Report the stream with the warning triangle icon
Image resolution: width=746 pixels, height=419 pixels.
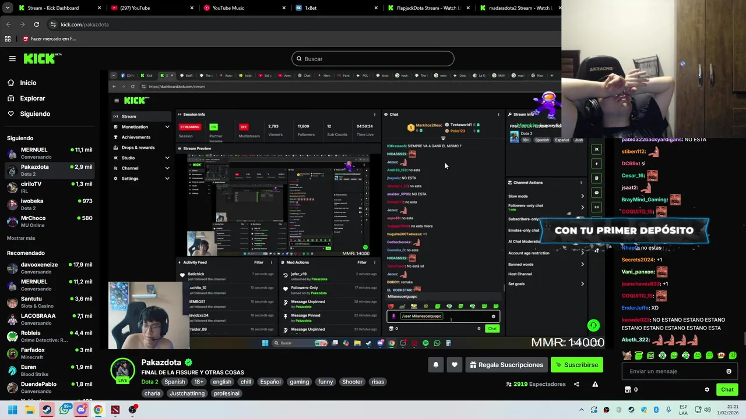click(x=595, y=384)
